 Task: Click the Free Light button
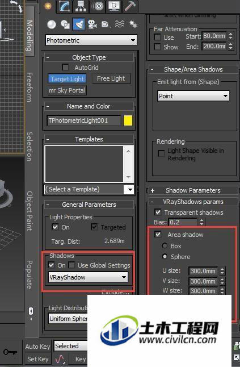111,78
